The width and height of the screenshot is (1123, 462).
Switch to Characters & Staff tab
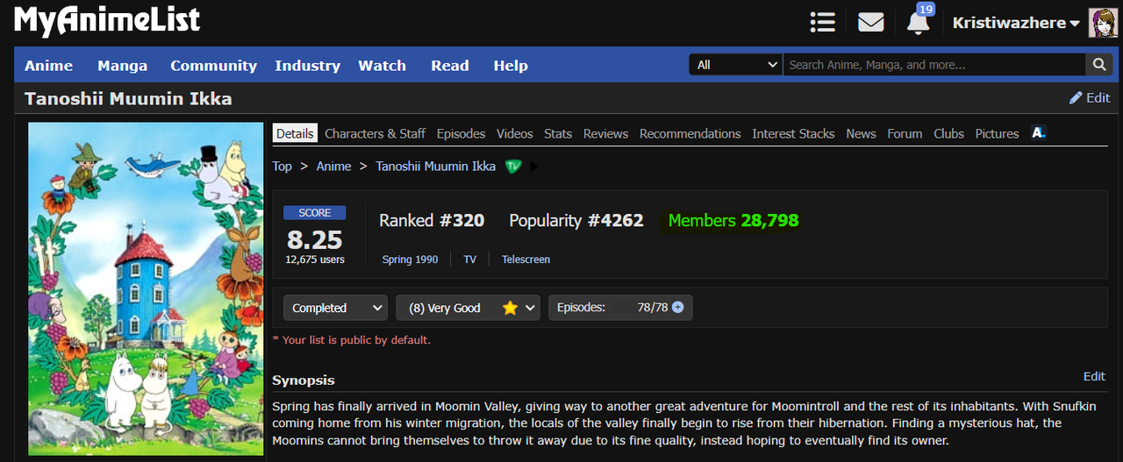pyautogui.click(x=375, y=133)
